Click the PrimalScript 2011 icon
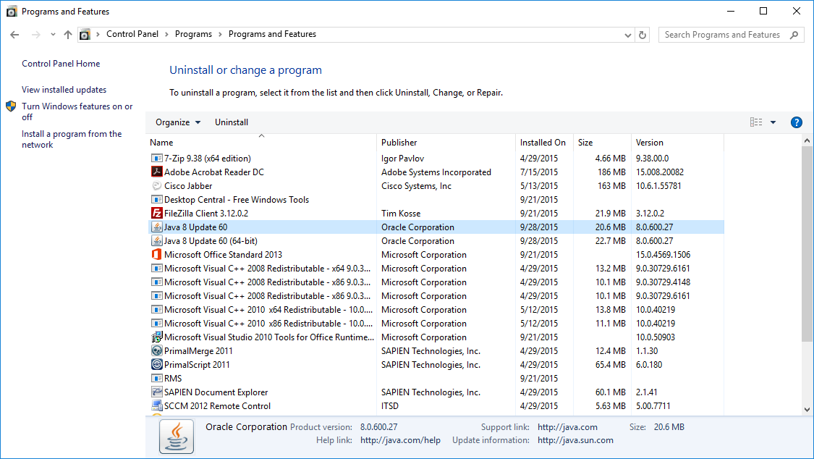 156,365
